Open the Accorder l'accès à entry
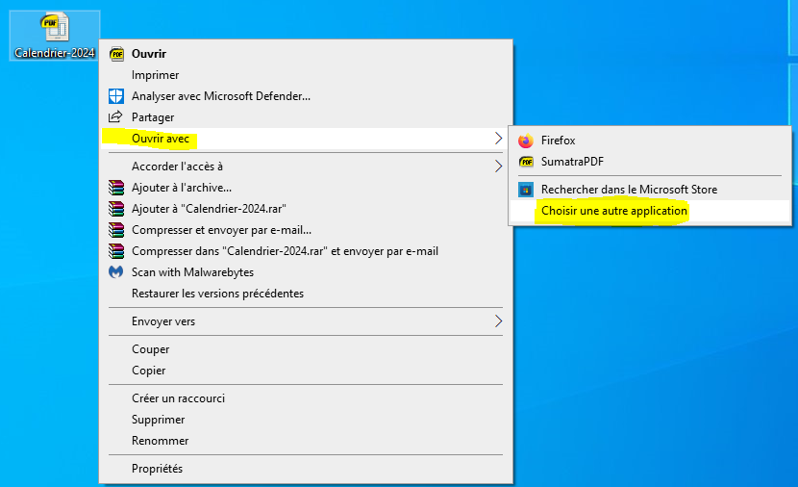The height and width of the screenshot is (487, 798). pyautogui.click(x=306, y=167)
